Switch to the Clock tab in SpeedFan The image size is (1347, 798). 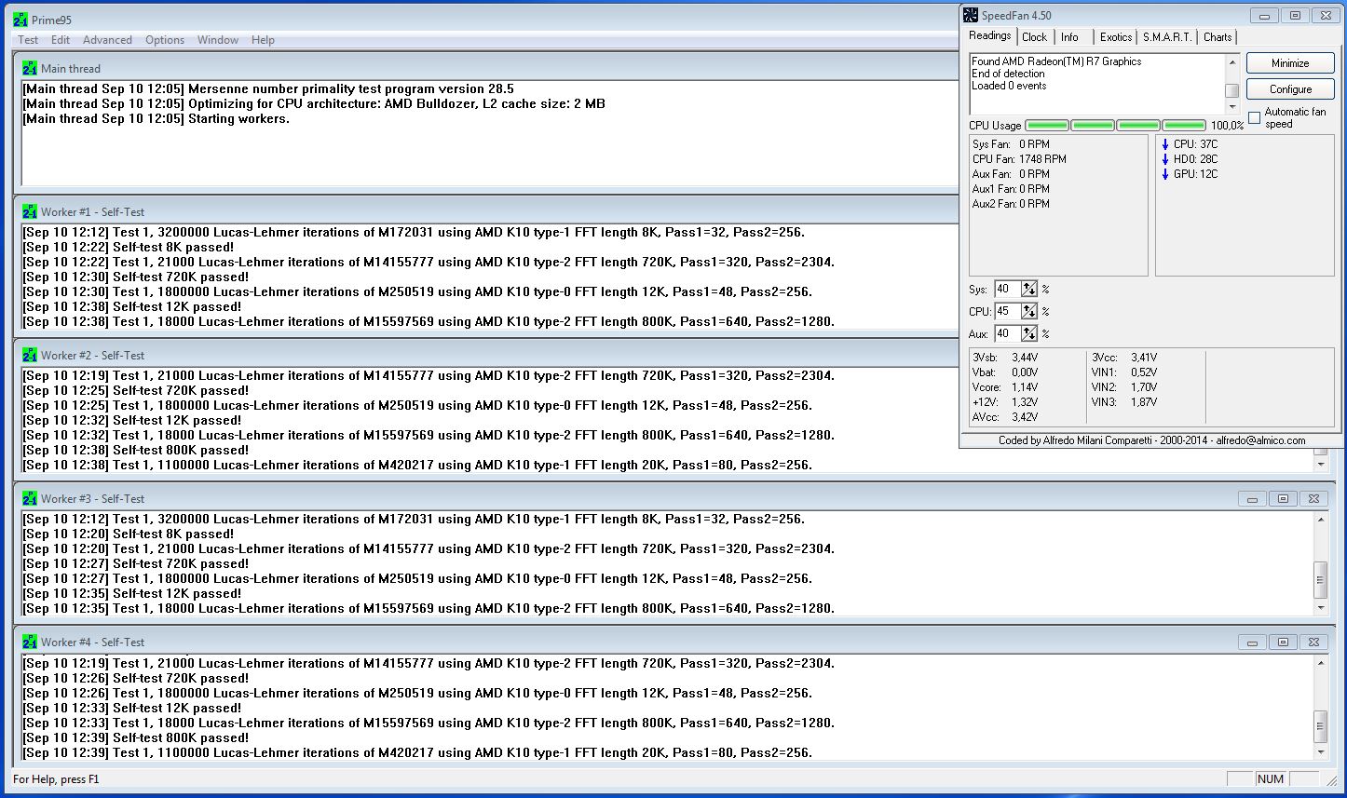click(1034, 37)
